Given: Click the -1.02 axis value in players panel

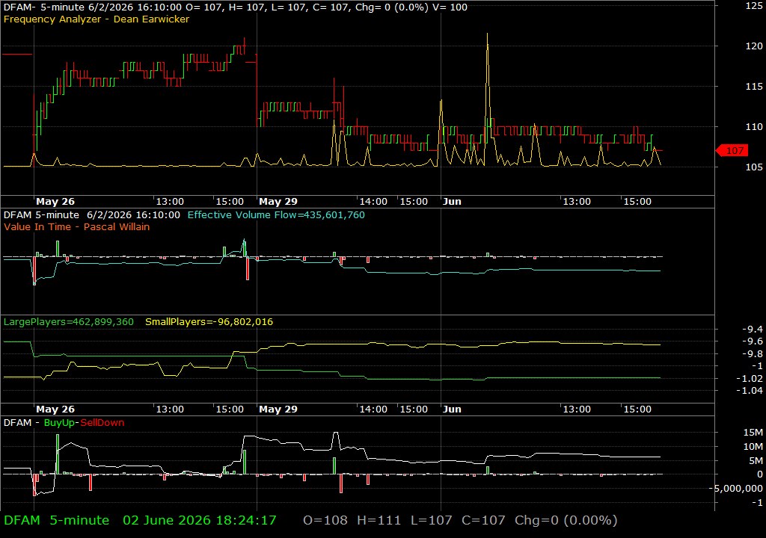Looking at the screenshot, I should [749, 378].
